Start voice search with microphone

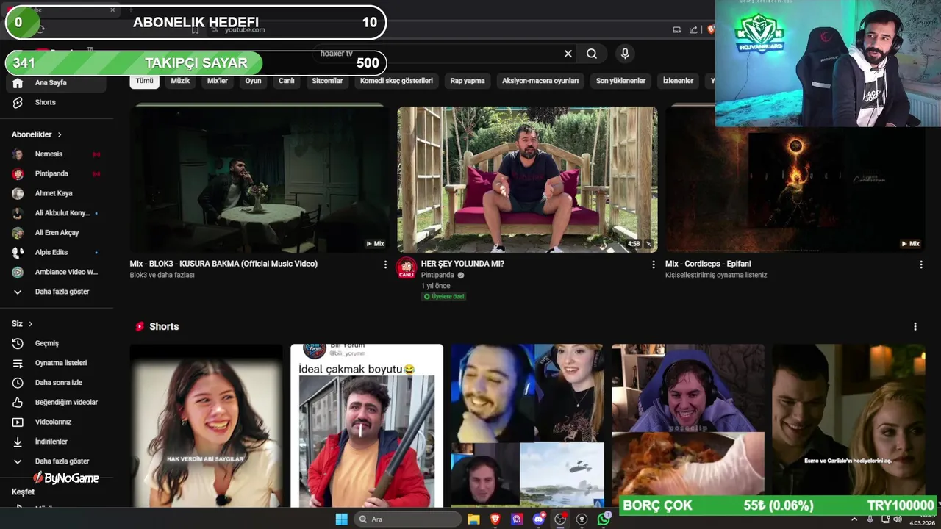(625, 54)
